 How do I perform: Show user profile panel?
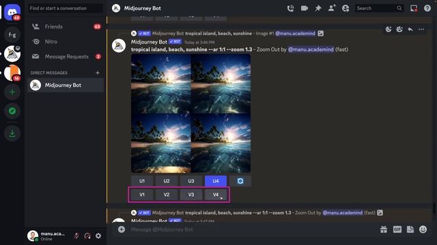(x=346, y=8)
